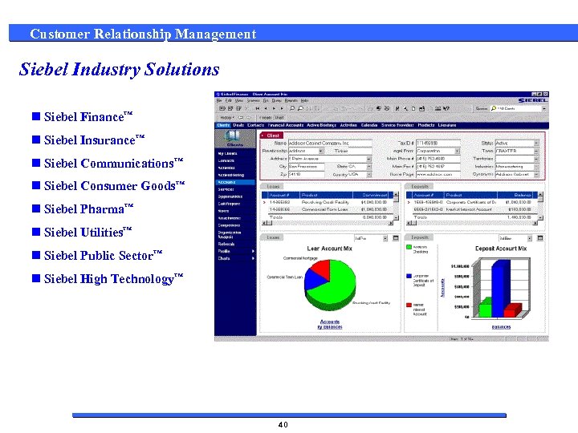Viewport: 578px width, 433px height.
Task: Select My Clients in the sidebar
Action: [227, 153]
